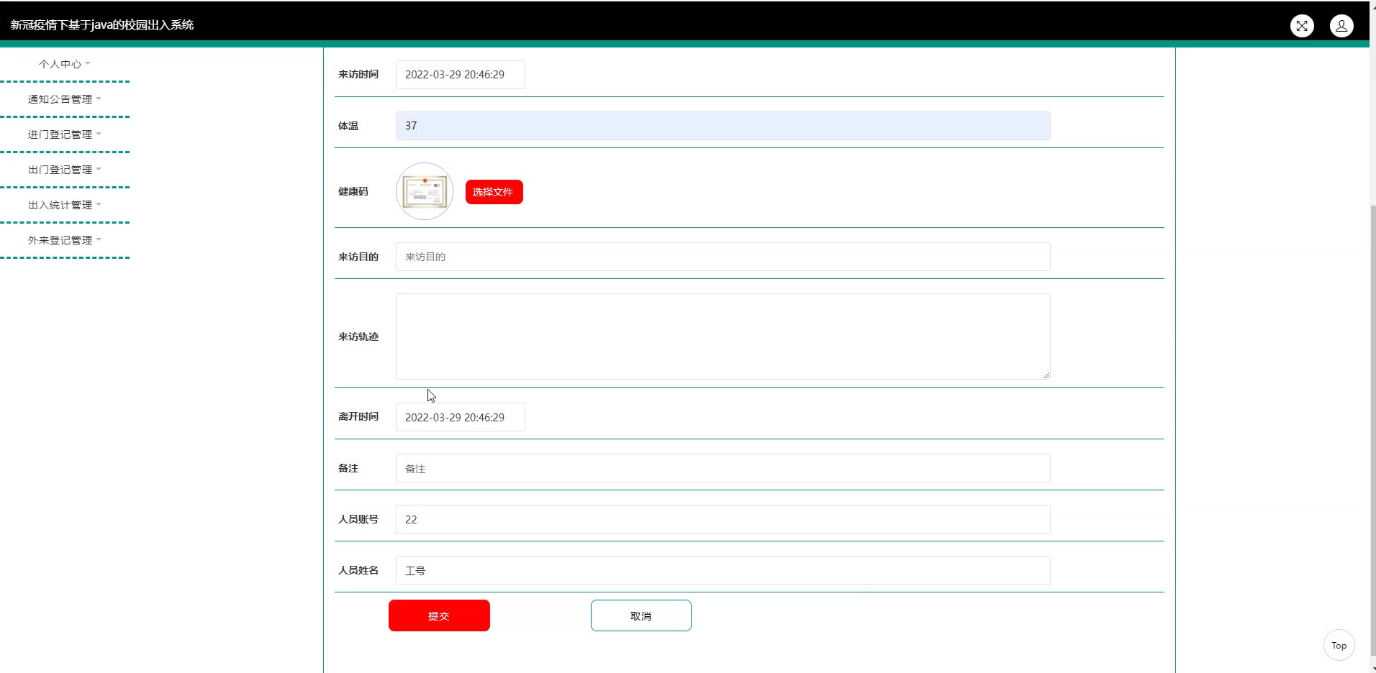Focus the 体温 input field
This screenshot has height=673, width=1376.
(x=723, y=126)
